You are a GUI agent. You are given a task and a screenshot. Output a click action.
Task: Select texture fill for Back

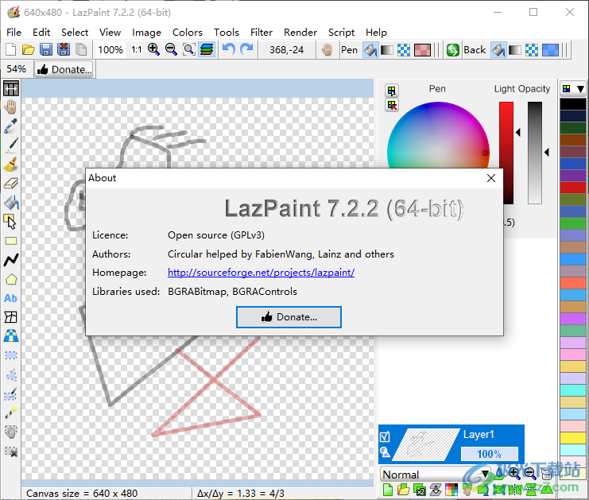[x=532, y=50]
